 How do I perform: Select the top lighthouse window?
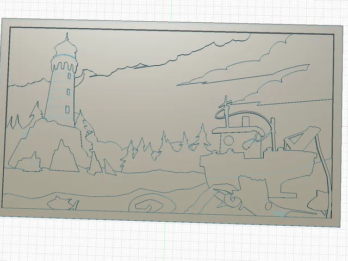pos(69,76)
